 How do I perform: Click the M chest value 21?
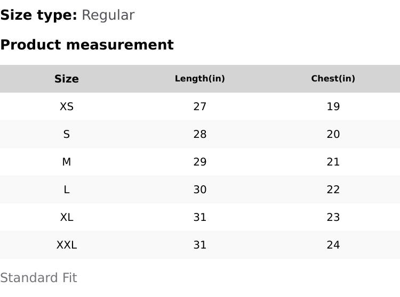pyautogui.click(x=333, y=162)
